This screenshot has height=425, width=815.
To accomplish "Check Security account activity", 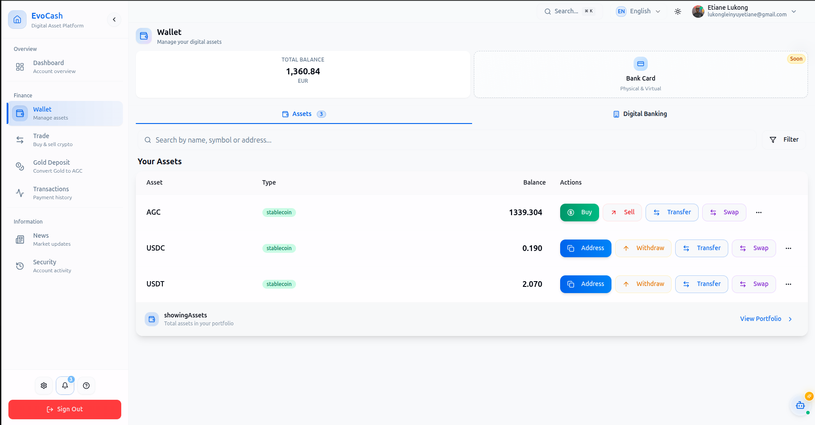I will tap(45, 266).
